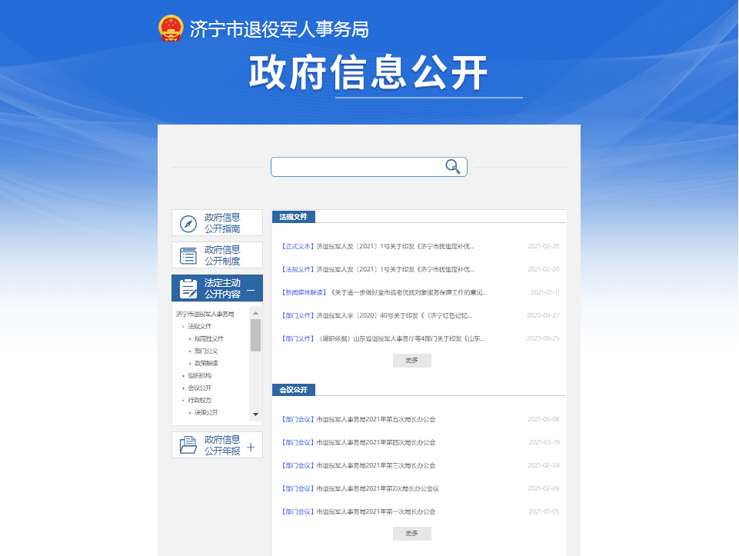The image size is (739, 556).
Task: Click the folder icon for 政府信息公开年报
Action: click(x=188, y=445)
